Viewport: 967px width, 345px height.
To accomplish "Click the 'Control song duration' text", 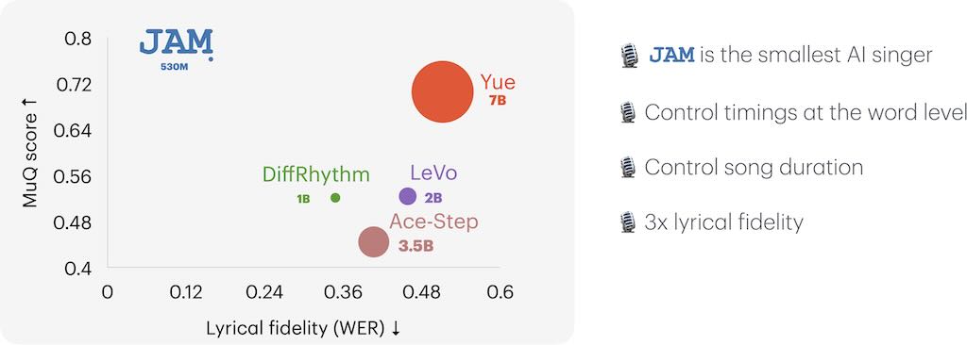I will click(x=754, y=167).
